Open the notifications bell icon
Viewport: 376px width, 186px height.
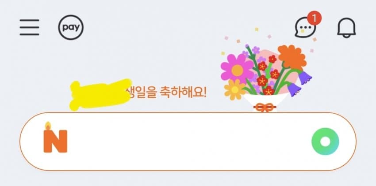pyautogui.click(x=346, y=27)
